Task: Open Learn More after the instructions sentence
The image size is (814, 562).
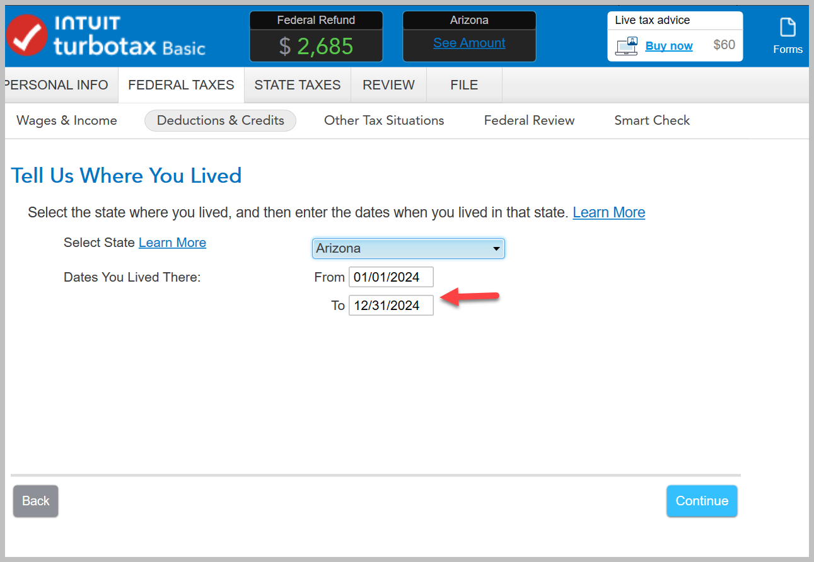Action: (x=609, y=212)
